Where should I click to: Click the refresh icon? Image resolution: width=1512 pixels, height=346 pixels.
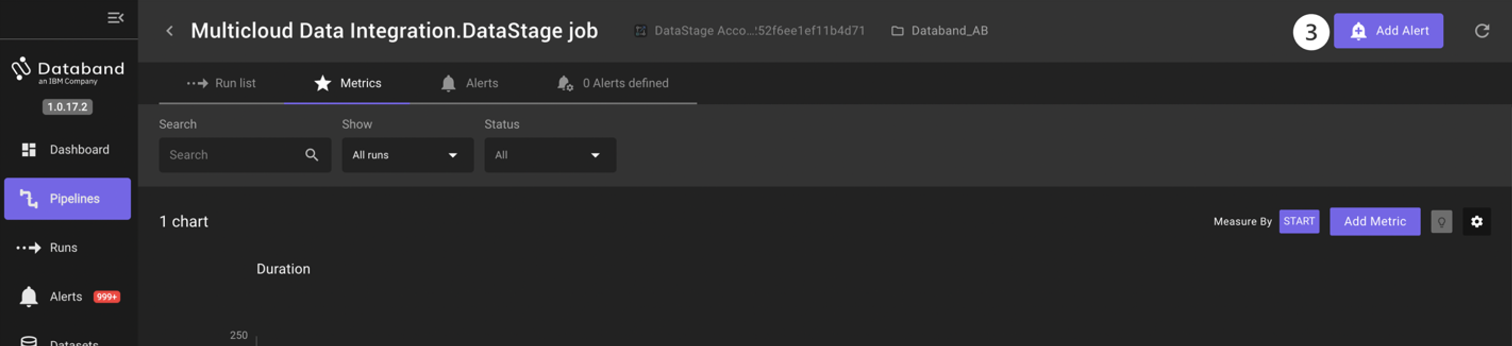point(1482,31)
